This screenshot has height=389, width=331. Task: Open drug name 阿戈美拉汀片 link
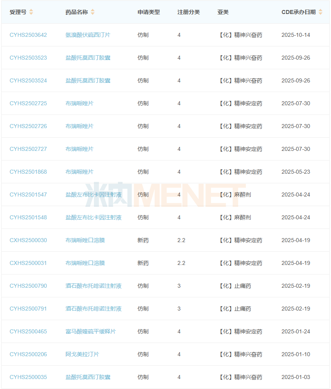coord(82,354)
